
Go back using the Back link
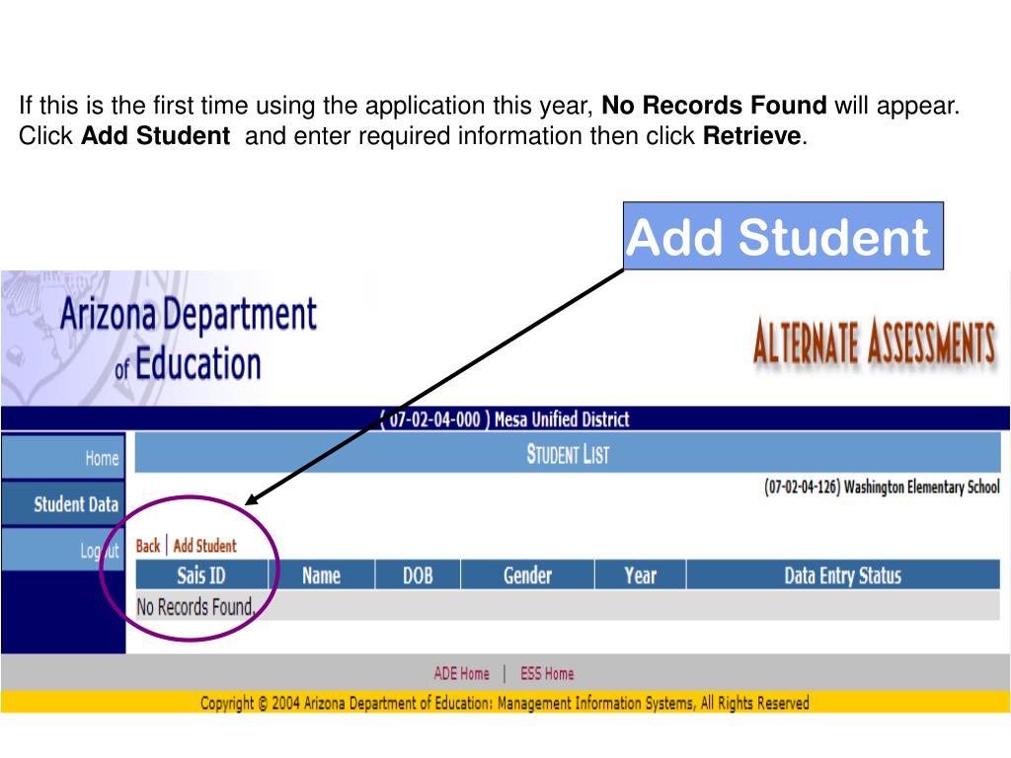148,546
